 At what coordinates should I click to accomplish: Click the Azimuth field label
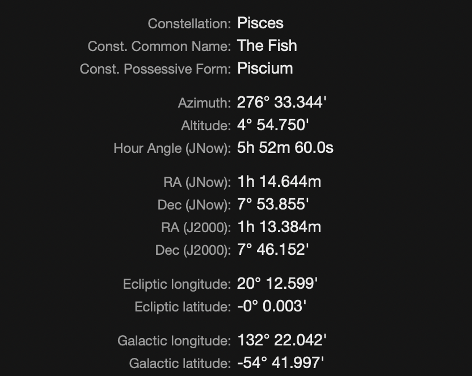(204, 103)
